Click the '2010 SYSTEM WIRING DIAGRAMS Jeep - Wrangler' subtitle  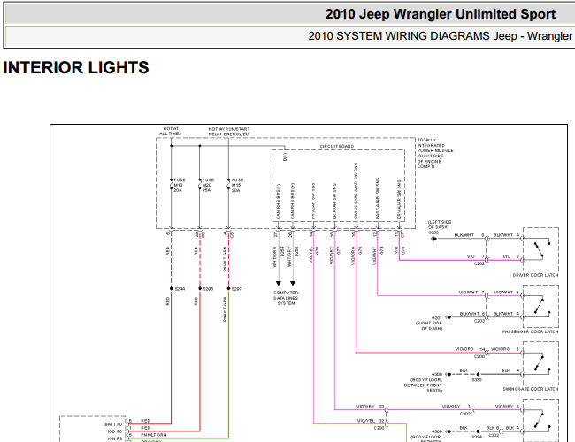click(440, 36)
